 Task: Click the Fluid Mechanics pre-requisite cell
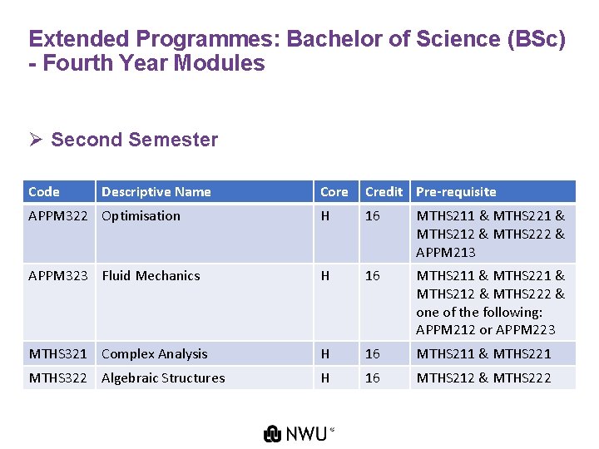(493, 302)
